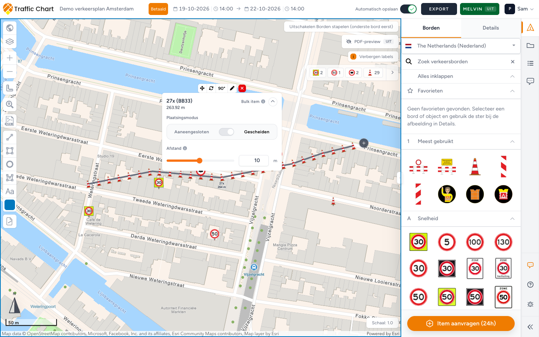This screenshot has height=337, width=539.
Task: Click the Afstand slider handle
Action: pos(200,161)
